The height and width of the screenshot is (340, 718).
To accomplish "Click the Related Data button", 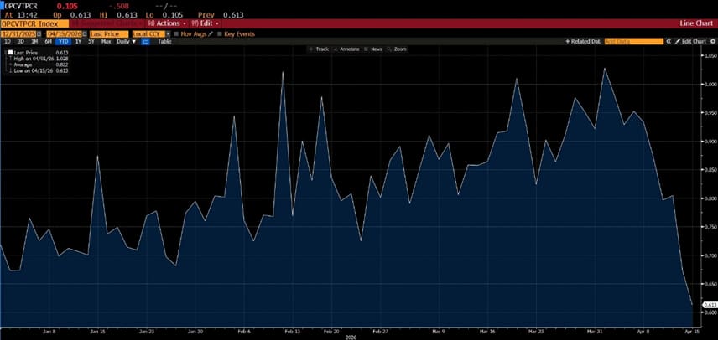I will [x=583, y=41].
